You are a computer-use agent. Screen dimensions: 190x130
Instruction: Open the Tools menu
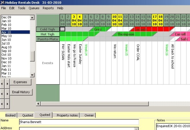[21, 8]
